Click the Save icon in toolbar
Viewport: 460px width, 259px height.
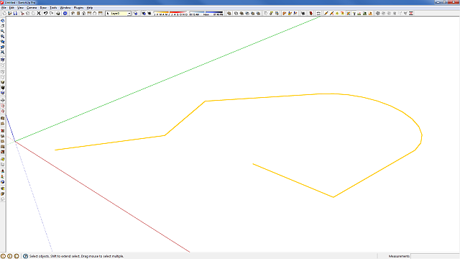[15, 13]
